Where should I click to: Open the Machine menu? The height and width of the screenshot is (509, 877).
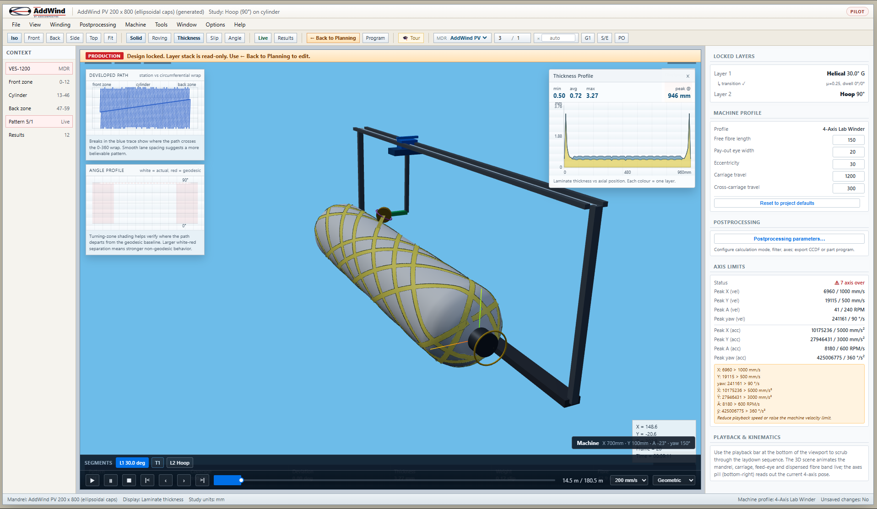pyautogui.click(x=135, y=25)
